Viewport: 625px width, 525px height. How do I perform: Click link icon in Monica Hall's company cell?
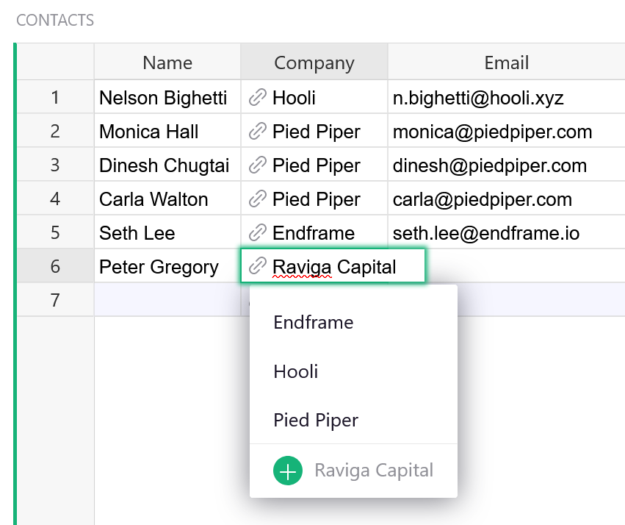[257, 132]
